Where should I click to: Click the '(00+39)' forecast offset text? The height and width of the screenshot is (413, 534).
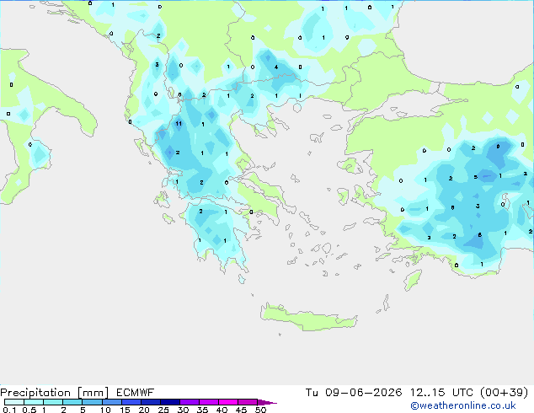[504, 393]
